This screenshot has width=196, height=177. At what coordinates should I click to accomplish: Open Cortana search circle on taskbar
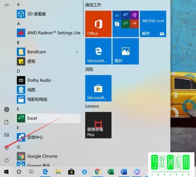pyautogui.click(x=19, y=172)
